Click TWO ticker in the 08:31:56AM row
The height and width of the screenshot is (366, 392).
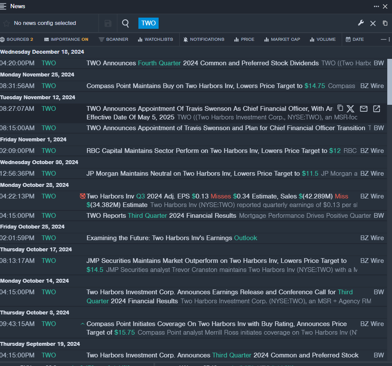(x=49, y=86)
